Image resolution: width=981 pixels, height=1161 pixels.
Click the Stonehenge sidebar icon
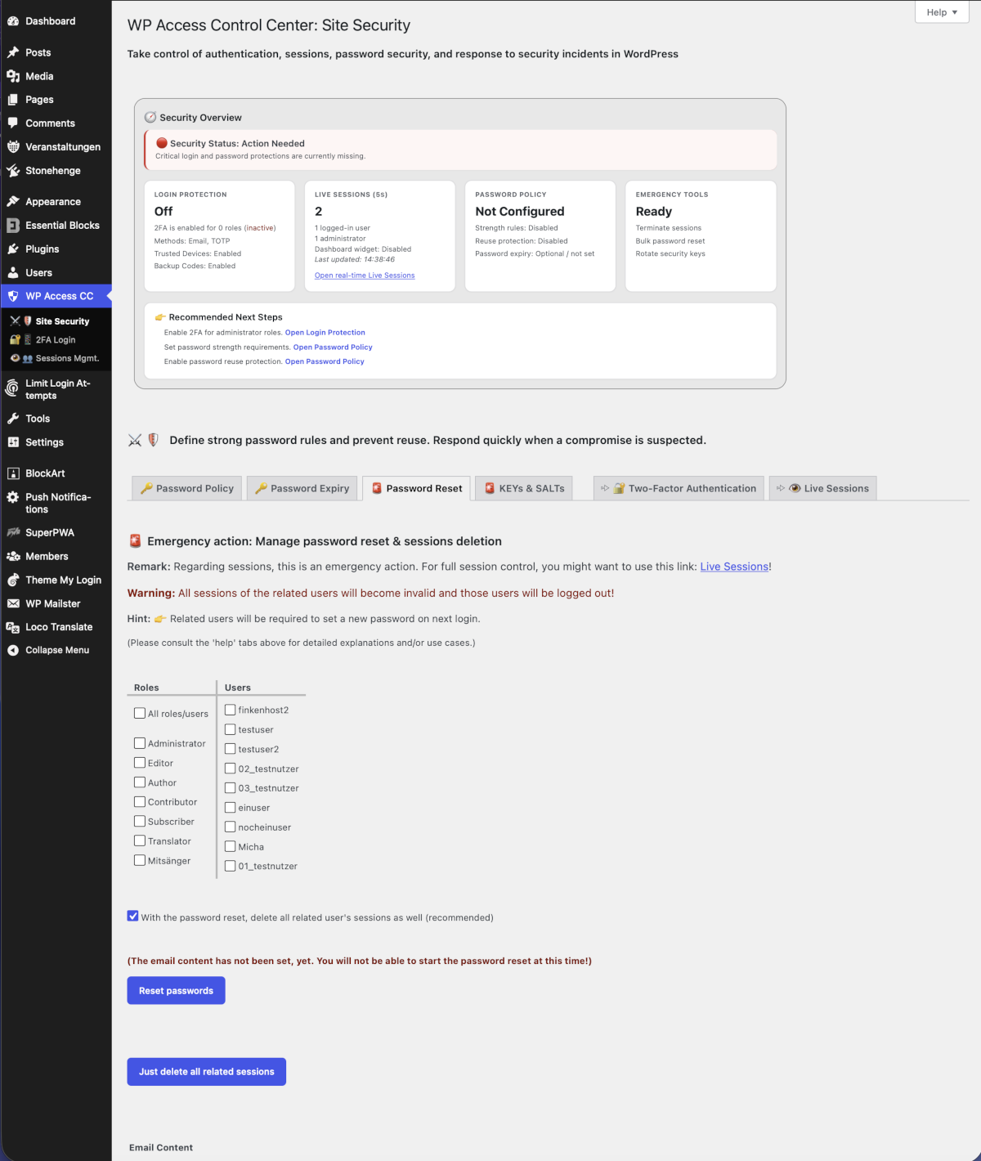12,170
